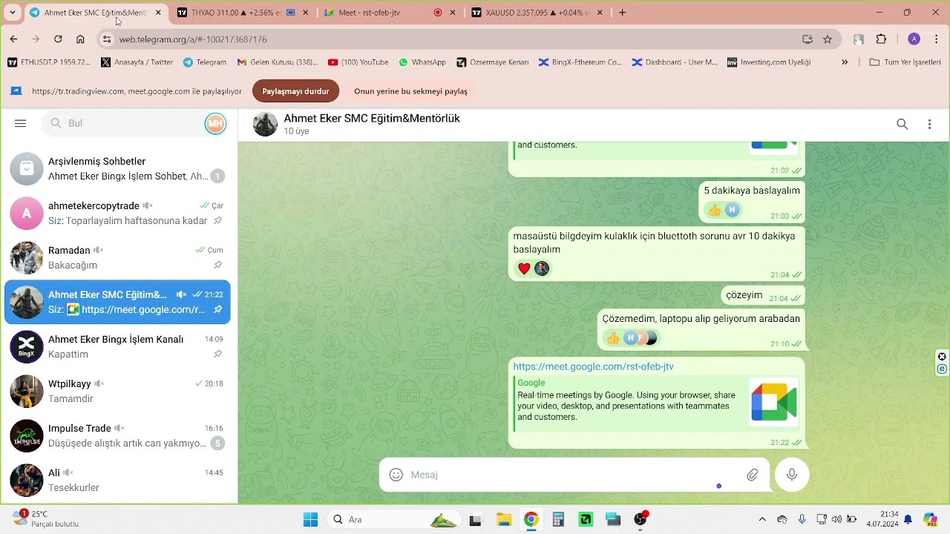Open the emoji picker in message box
The width and height of the screenshot is (950, 534).
tap(396, 475)
